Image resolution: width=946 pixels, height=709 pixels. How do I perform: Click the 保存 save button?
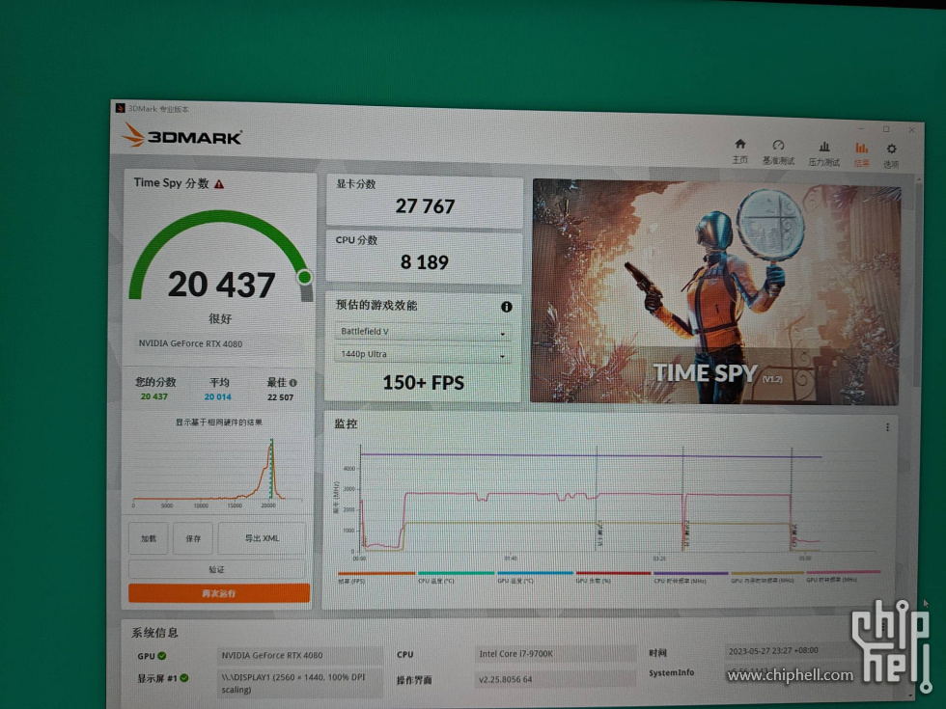point(193,538)
